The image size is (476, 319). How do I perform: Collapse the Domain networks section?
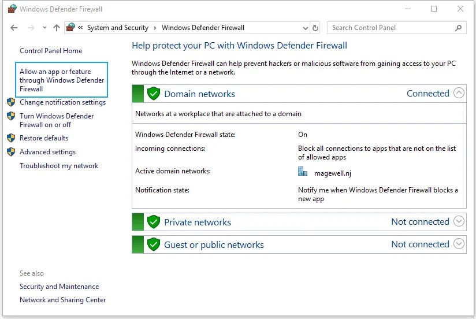(x=459, y=93)
